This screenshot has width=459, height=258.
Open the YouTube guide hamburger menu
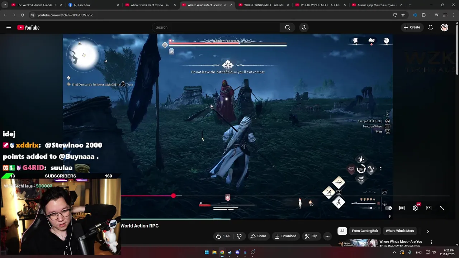tap(9, 28)
